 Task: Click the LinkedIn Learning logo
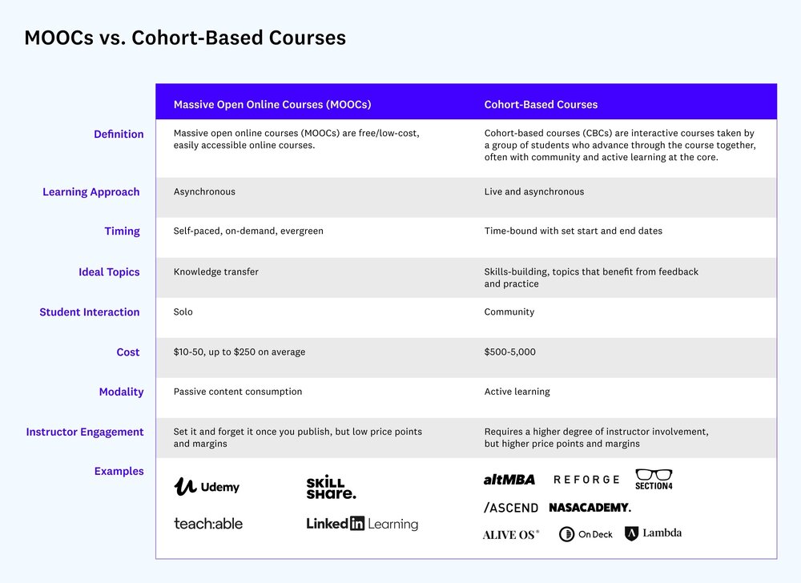tap(362, 523)
